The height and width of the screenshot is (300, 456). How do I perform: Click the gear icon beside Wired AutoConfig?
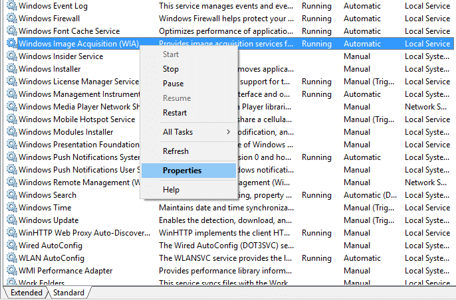tap(12, 246)
